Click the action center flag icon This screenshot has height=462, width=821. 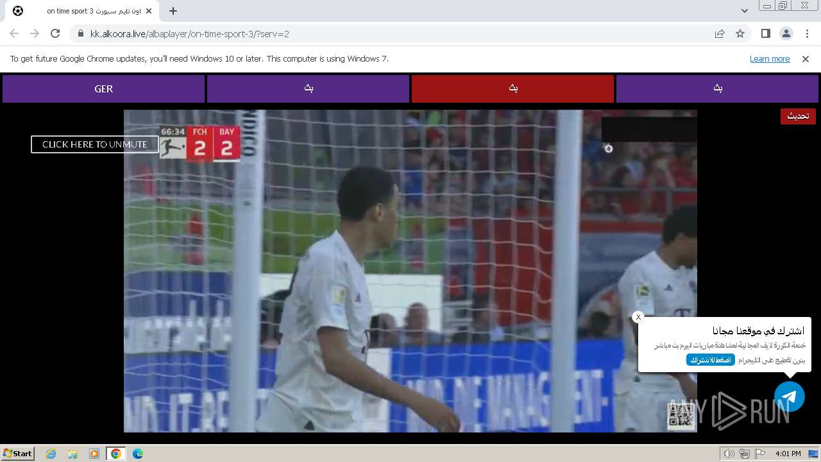[760, 454]
